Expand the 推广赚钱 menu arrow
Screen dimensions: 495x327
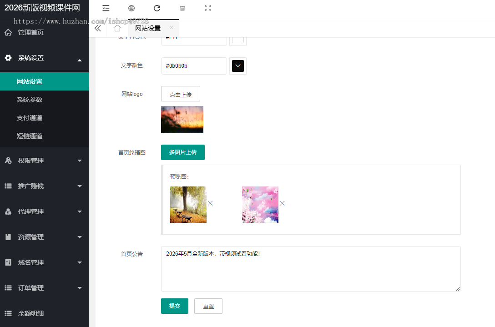[x=80, y=186]
